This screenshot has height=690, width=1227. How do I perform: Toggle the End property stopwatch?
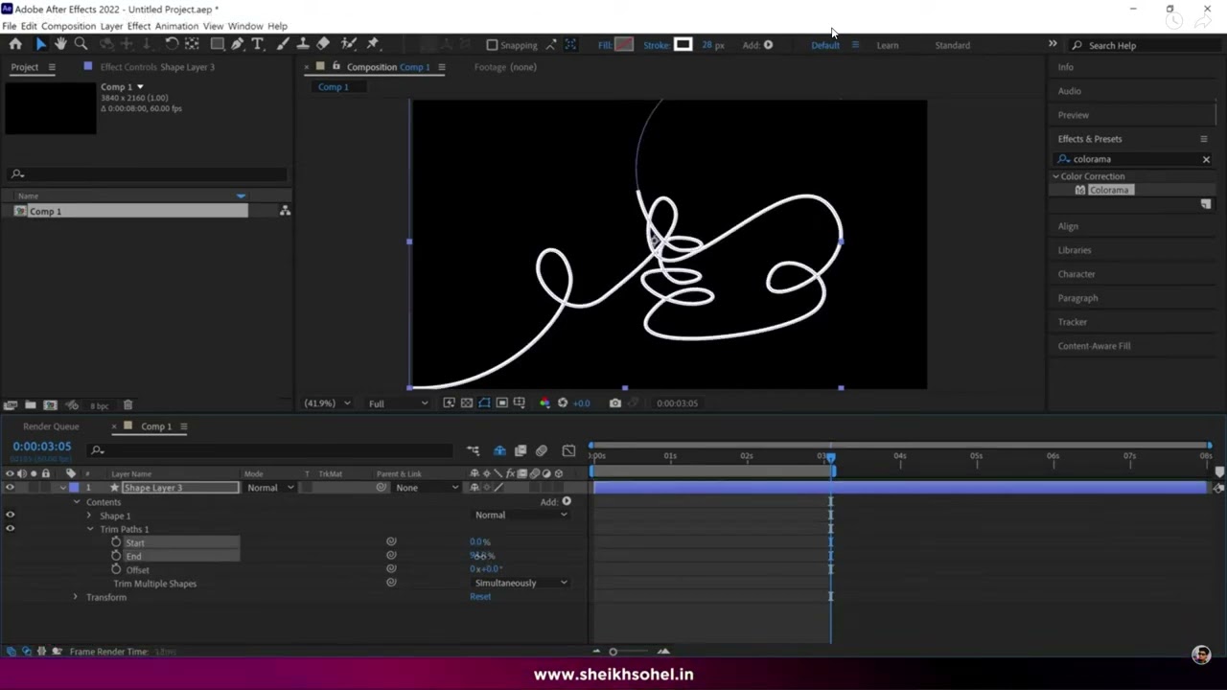tap(116, 556)
